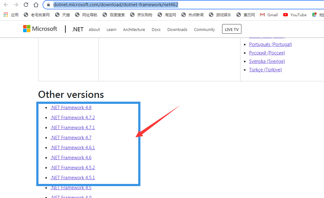Image resolution: width=324 pixels, height=198 pixels.
Task: Click the browser forward arrow
Action: click(x=16, y=5)
